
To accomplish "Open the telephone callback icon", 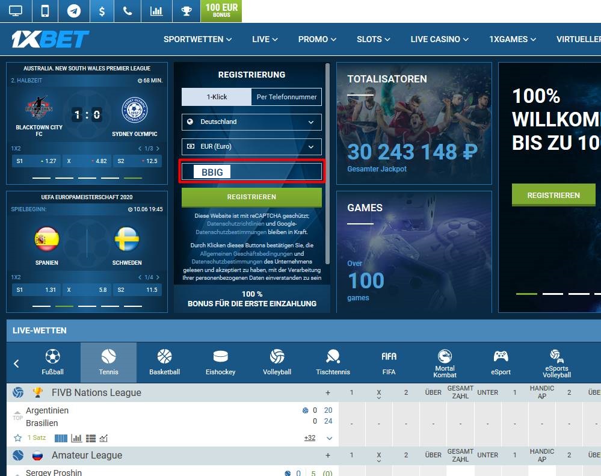I will [128, 11].
